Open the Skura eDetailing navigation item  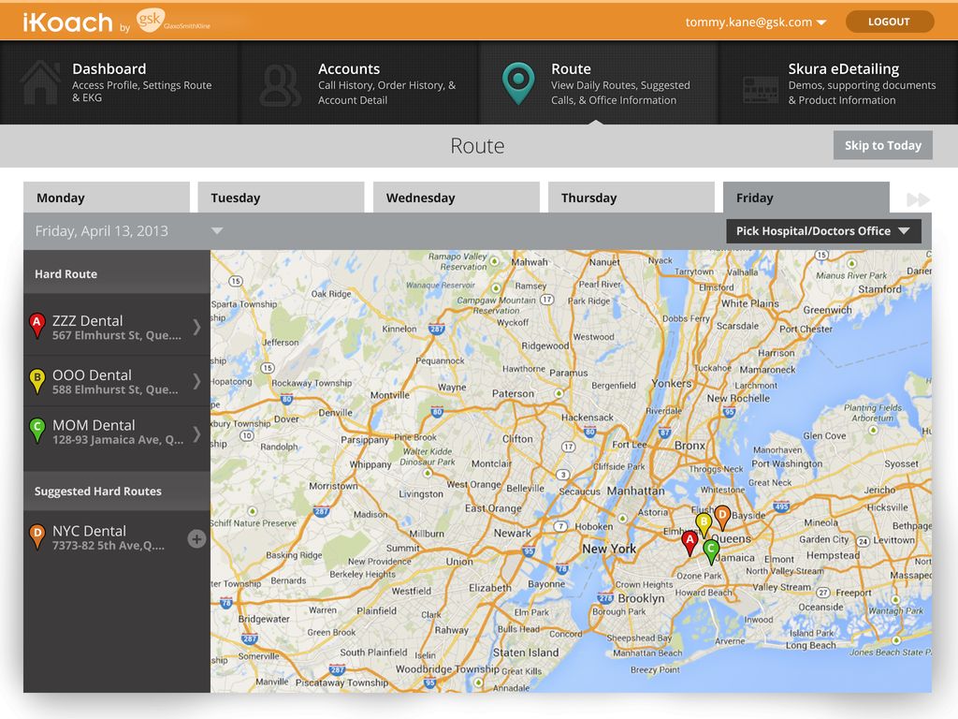(838, 83)
